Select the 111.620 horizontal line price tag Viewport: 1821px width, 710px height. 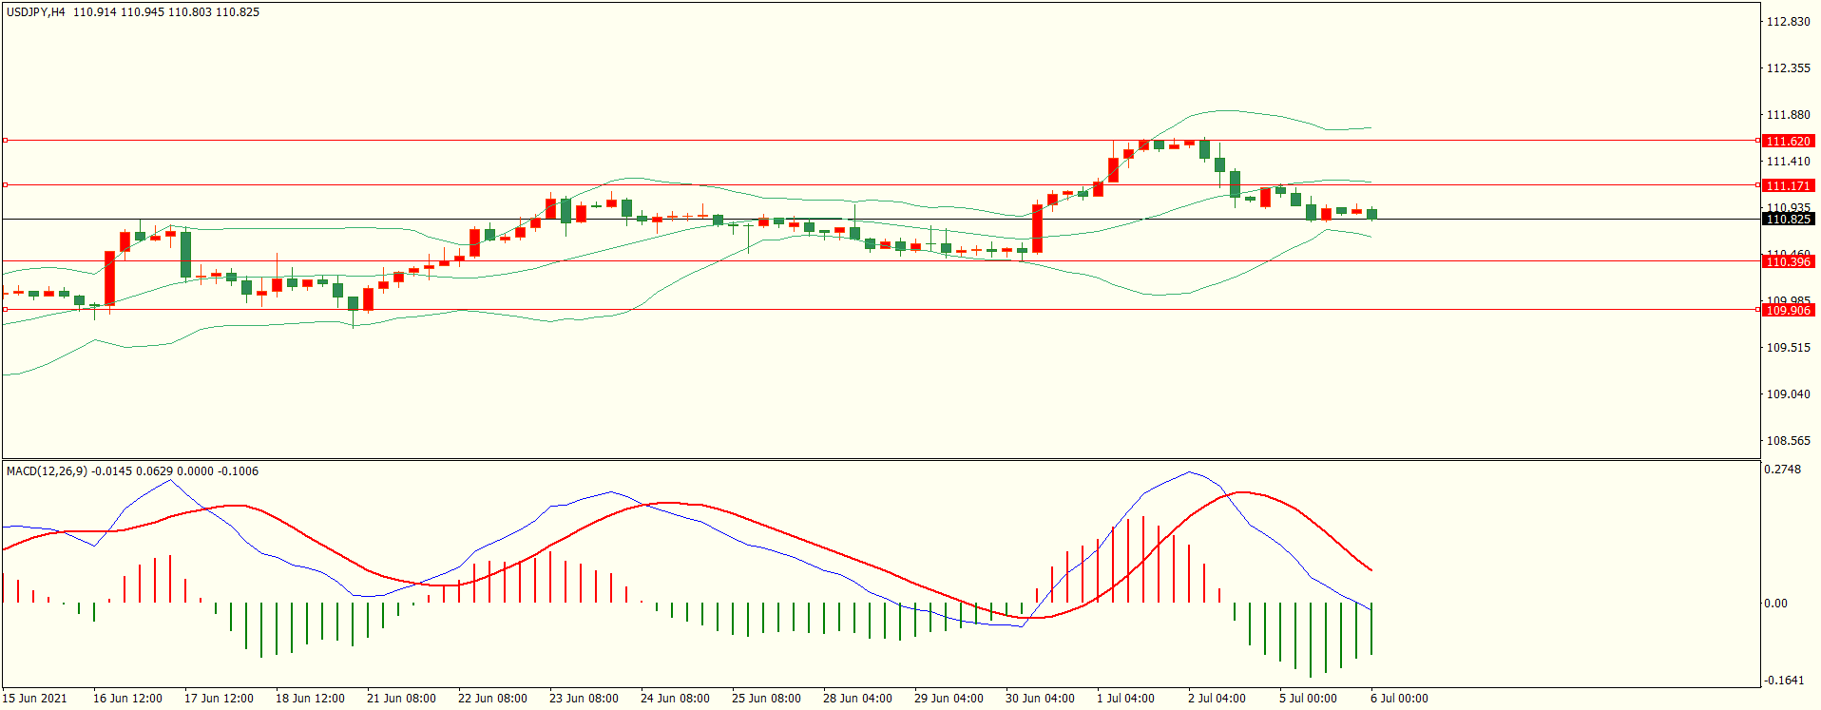pyautogui.click(x=1789, y=141)
